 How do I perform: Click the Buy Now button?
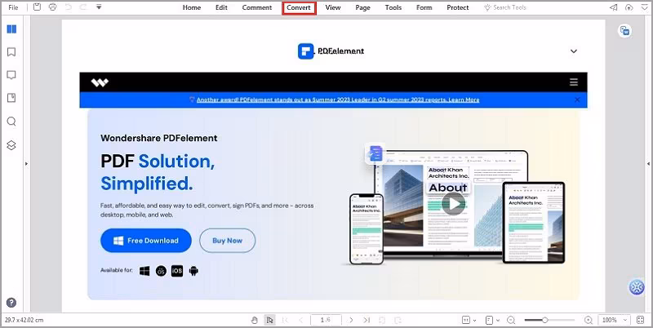228,241
